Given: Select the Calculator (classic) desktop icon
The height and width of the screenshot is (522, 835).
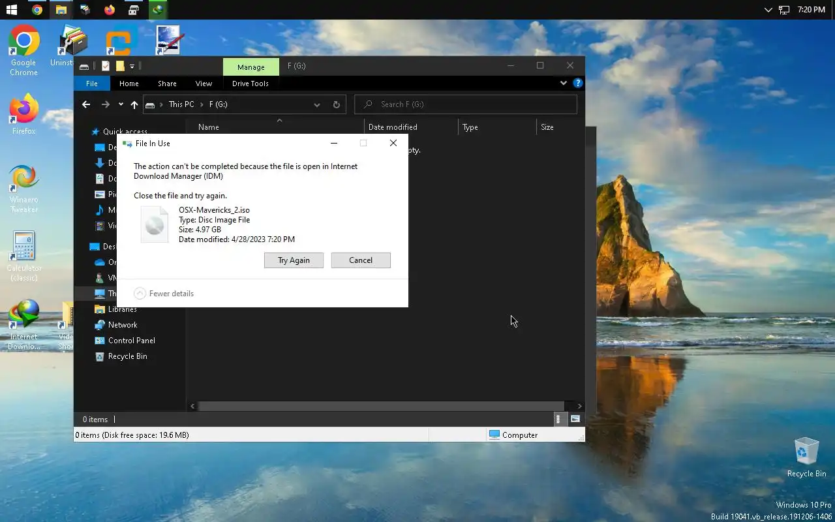Looking at the screenshot, I should click(23, 256).
